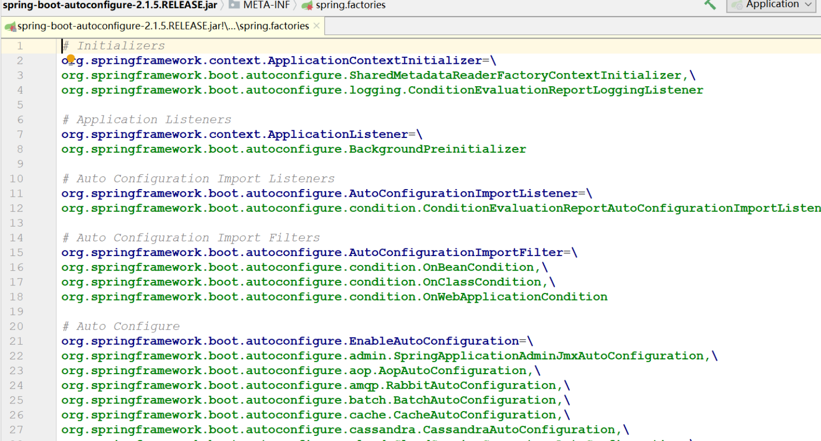This screenshot has height=441, width=821.
Task: Click gutter line number 9
Action: pyautogui.click(x=20, y=164)
